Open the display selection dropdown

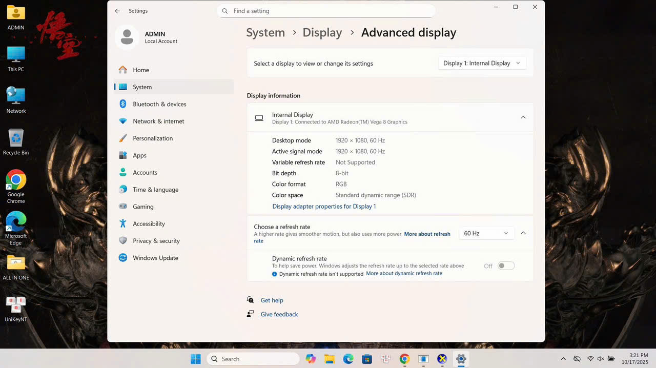click(482, 63)
